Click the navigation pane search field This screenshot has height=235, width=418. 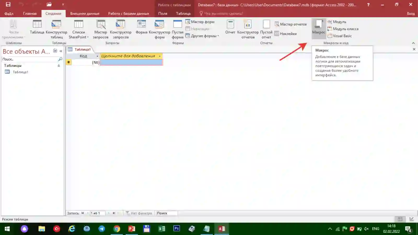pos(30,59)
